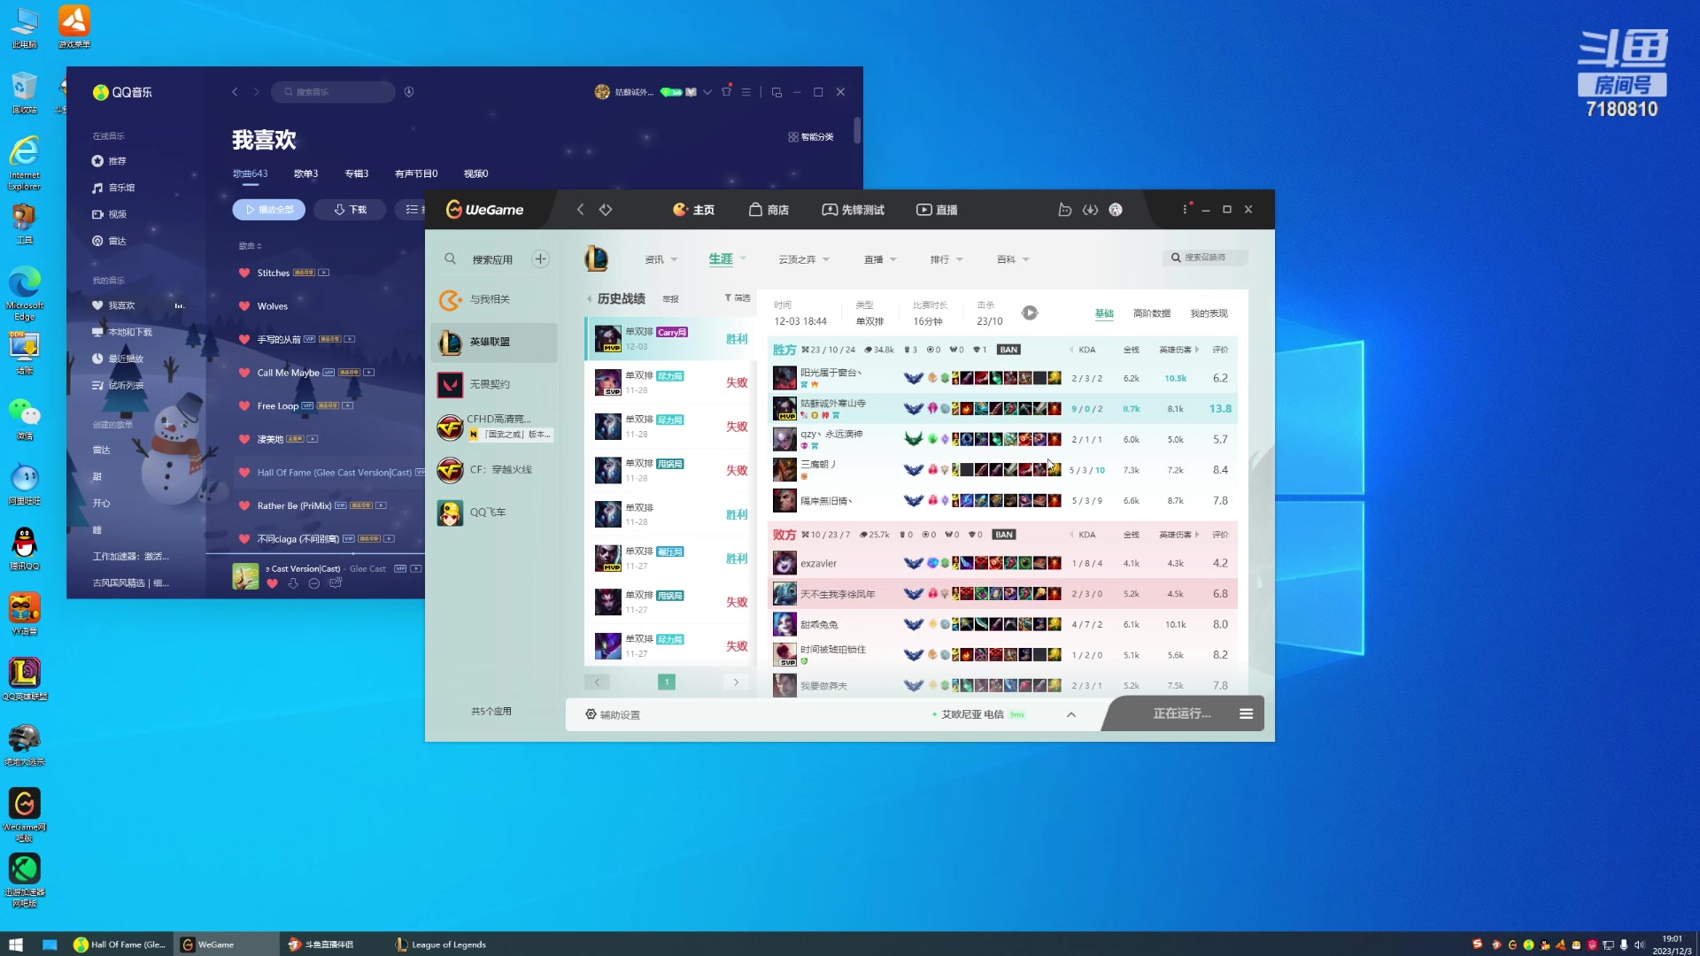Expand the 云顶之弈 dropdown menu
The width and height of the screenshot is (1700, 956).
tap(804, 259)
